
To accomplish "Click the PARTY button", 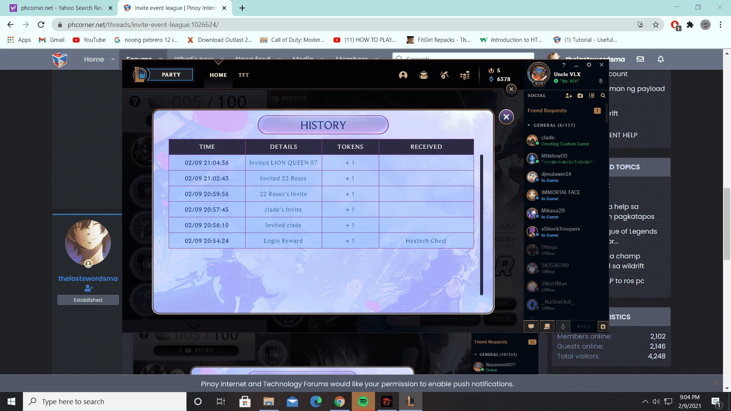I will pyautogui.click(x=171, y=75).
